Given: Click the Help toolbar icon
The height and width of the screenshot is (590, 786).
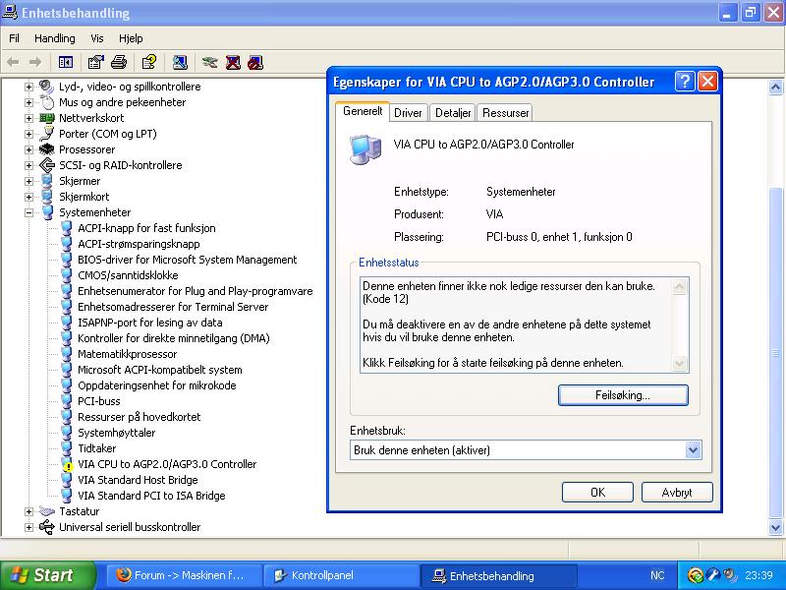Looking at the screenshot, I should [x=148, y=62].
